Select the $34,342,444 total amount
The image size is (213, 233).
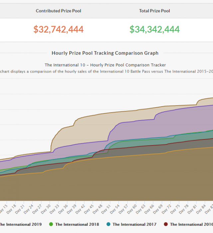coord(154,29)
